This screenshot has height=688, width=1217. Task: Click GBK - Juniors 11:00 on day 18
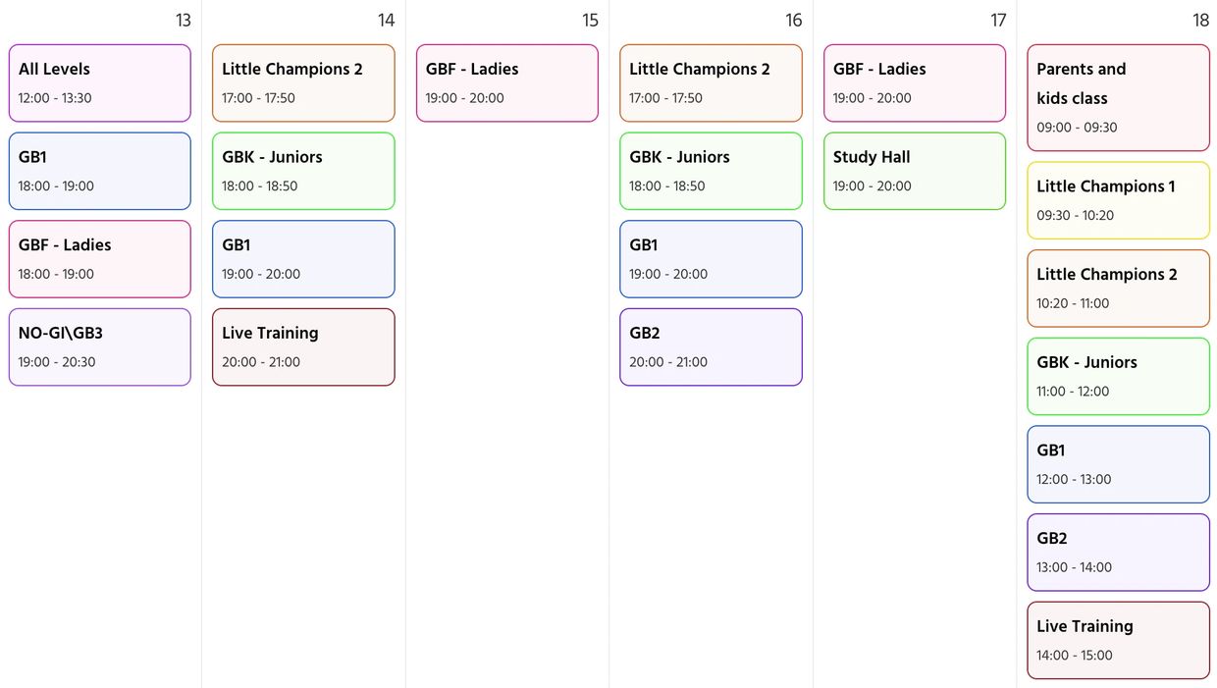tap(1118, 376)
